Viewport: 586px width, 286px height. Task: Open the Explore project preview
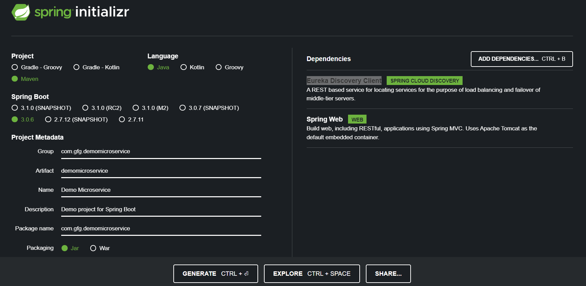pyautogui.click(x=311, y=274)
